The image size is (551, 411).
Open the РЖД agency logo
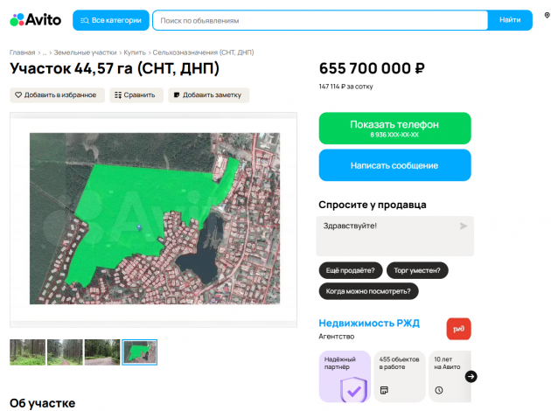[458, 329]
